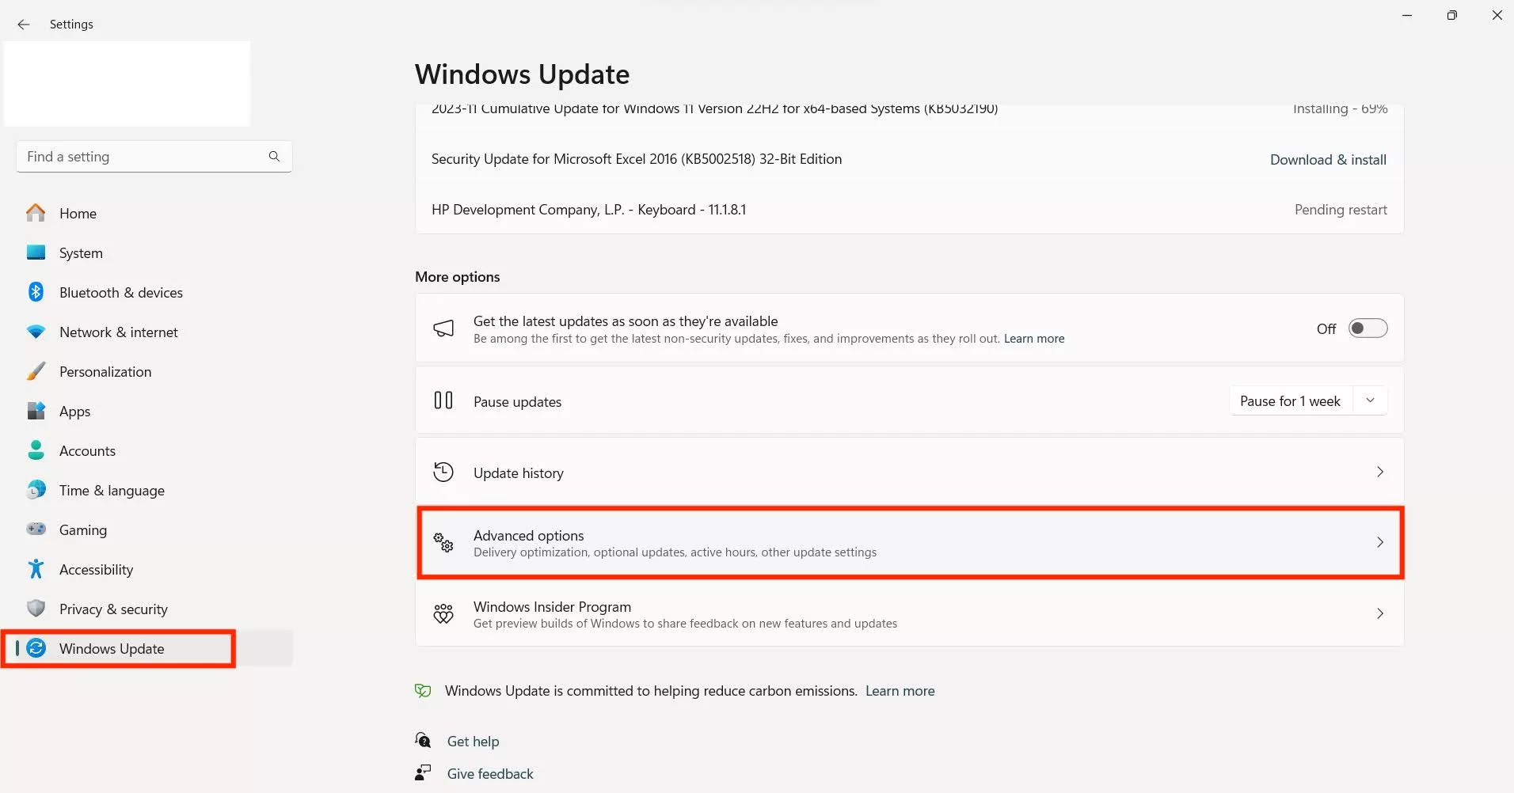1514x793 pixels.
Task: Click the Personalization paintbrush icon
Action: point(36,371)
